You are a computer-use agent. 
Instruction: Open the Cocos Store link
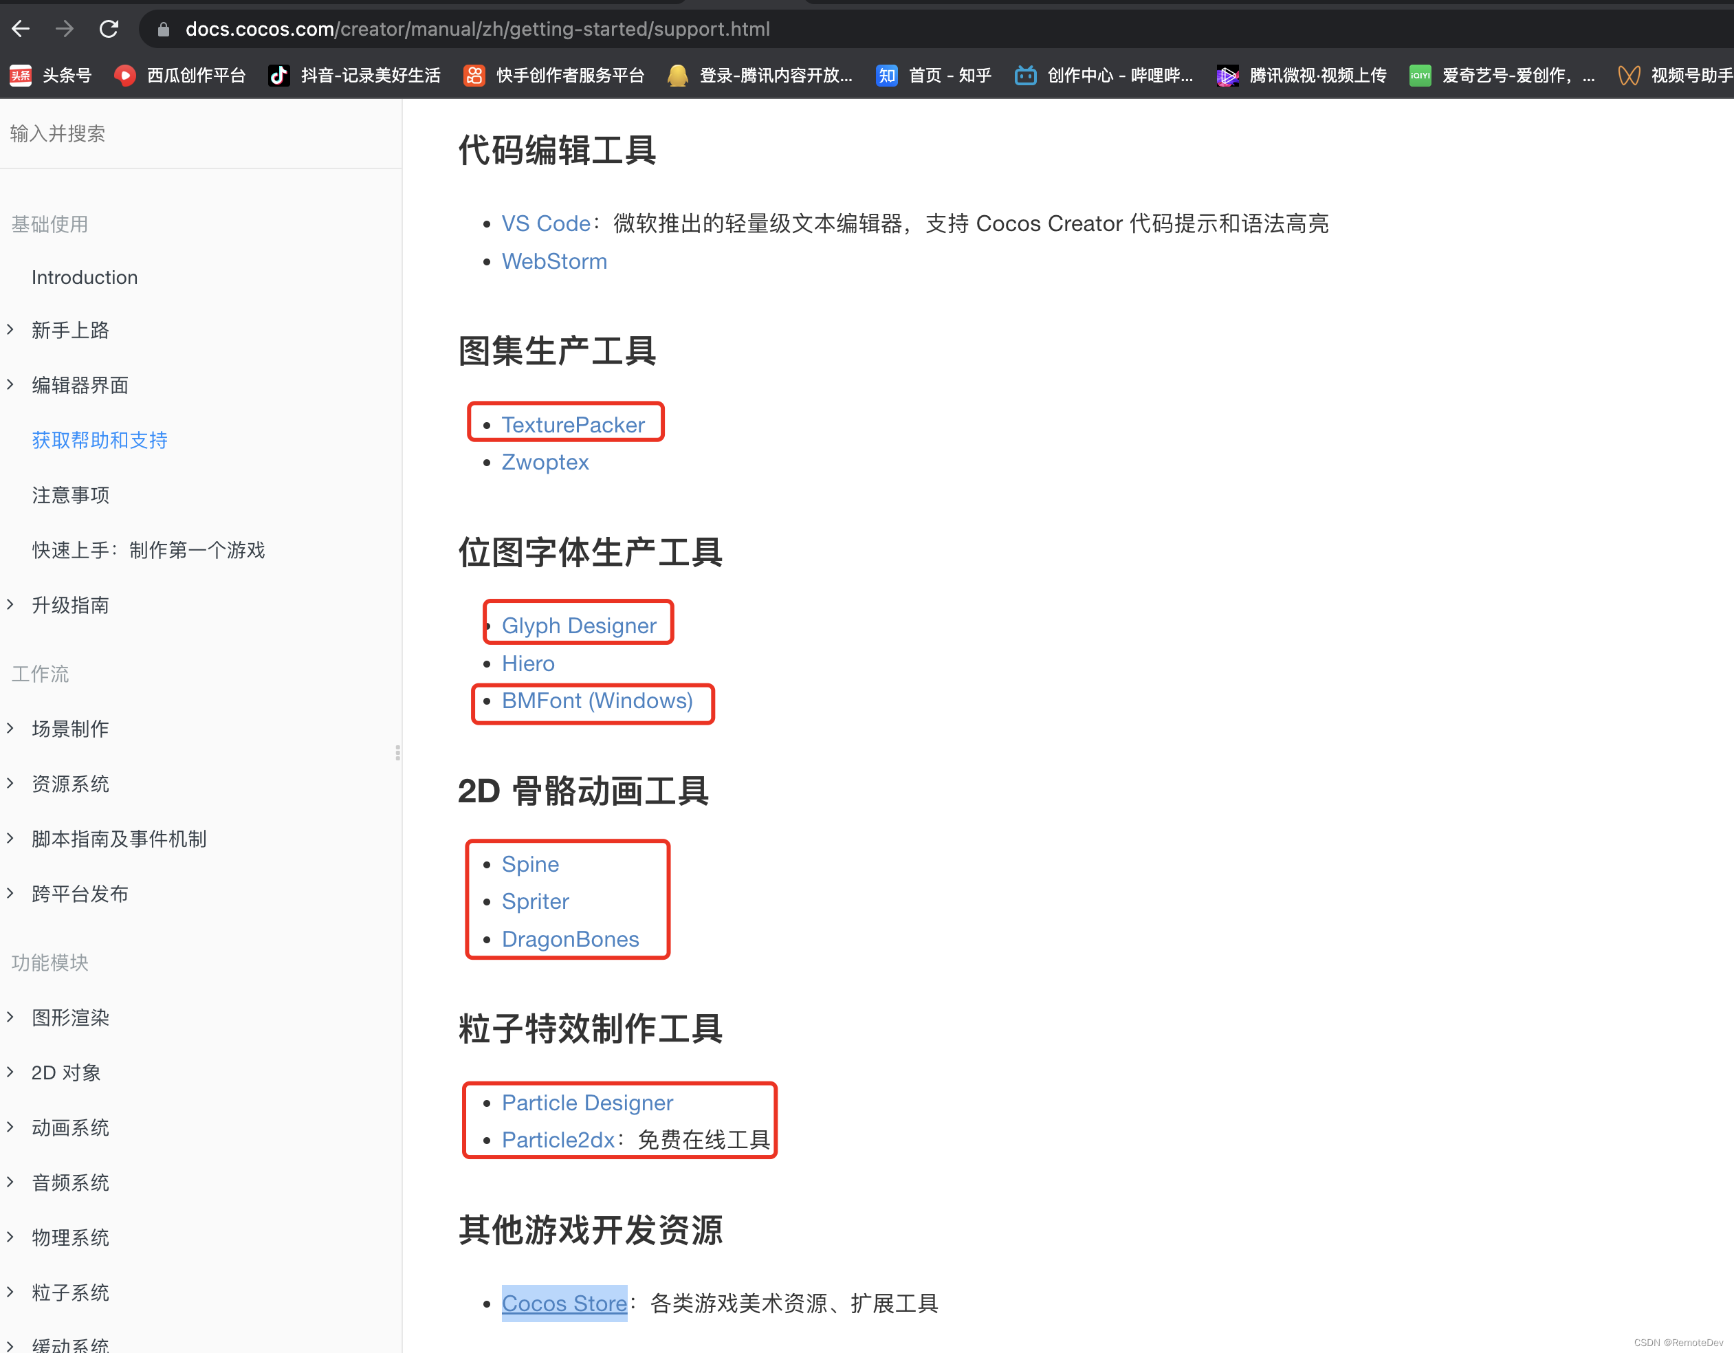coord(564,1303)
